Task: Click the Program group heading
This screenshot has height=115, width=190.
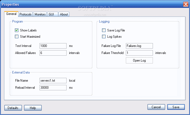Action: [17, 21]
